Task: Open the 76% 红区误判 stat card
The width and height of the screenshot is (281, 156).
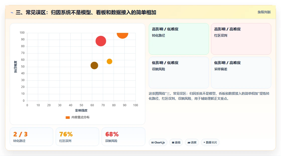Action: (x=78, y=137)
